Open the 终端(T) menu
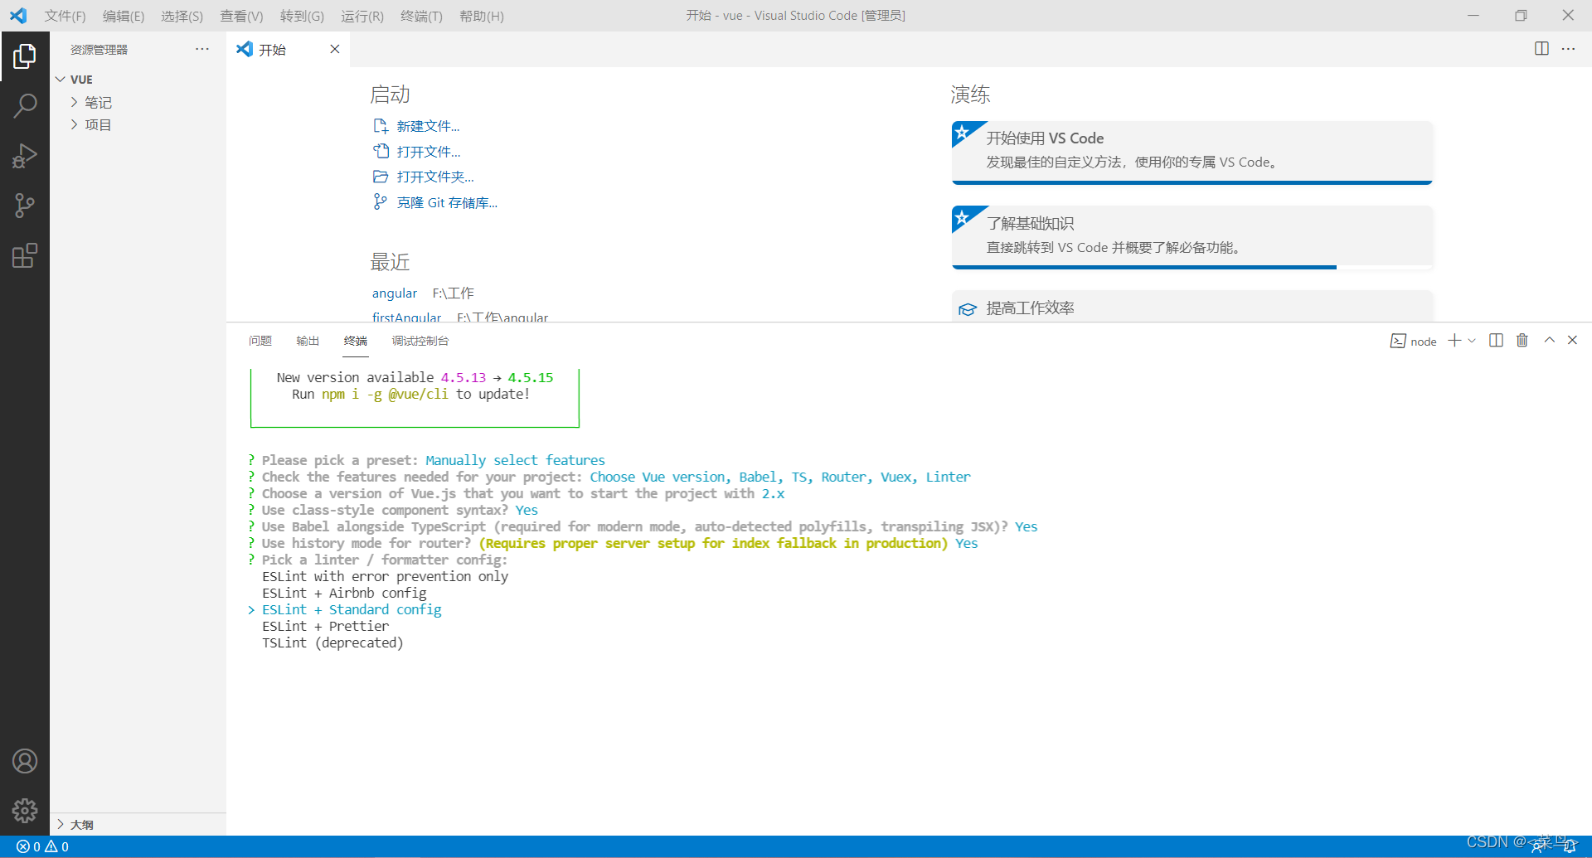 (x=421, y=16)
